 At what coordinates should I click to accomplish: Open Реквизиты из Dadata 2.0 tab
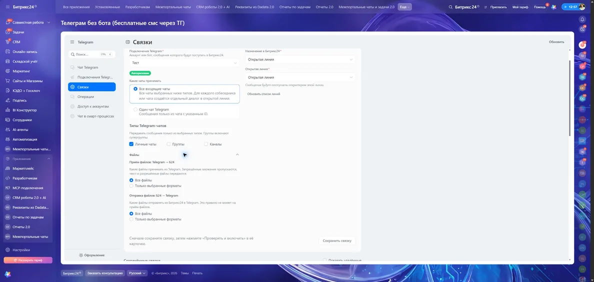pos(254,7)
